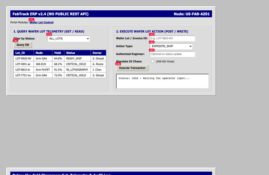Click the 94.8% yield value
269x175 pixels.
(x=58, y=58)
